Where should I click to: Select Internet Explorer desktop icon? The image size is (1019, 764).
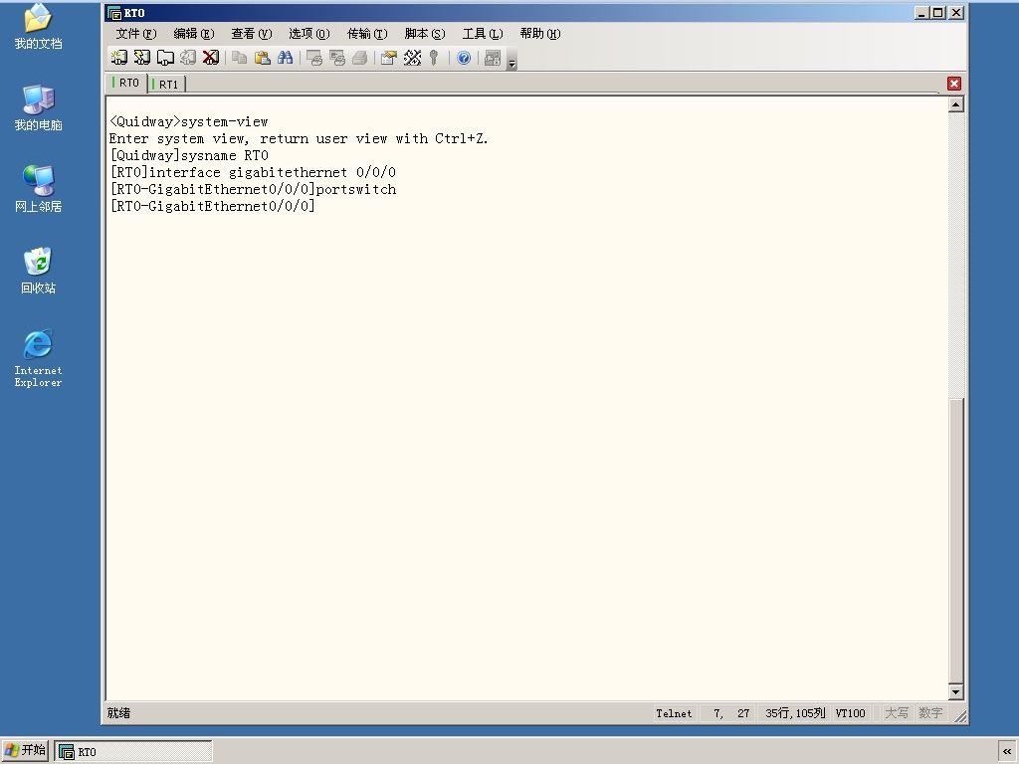coord(39,358)
